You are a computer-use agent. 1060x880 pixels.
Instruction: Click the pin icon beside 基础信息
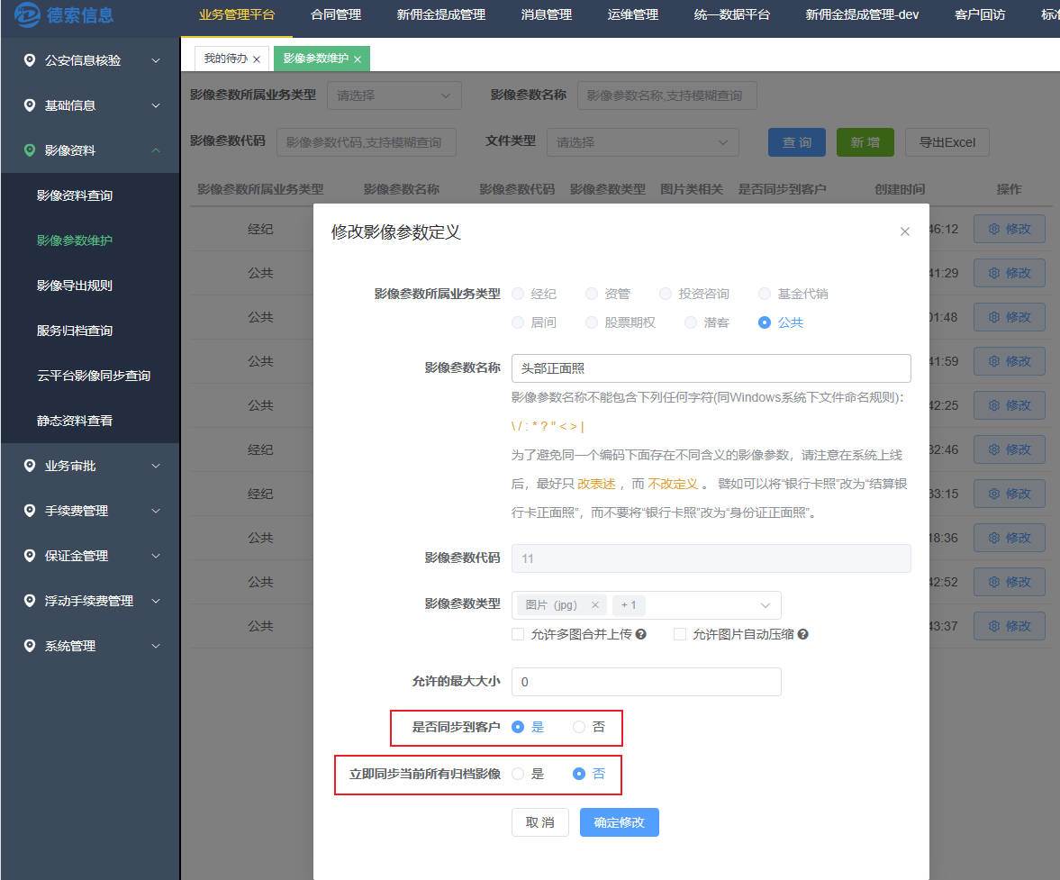click(29, 105)
